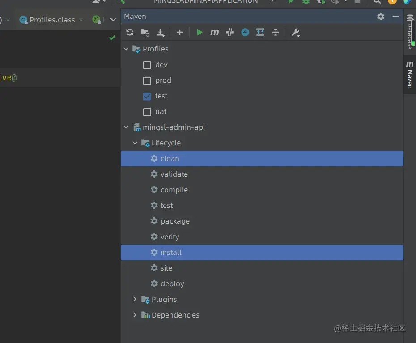The image size is (416, 343).
Task: Select the install lifecycle goal
Action: [x=262, y=253]
